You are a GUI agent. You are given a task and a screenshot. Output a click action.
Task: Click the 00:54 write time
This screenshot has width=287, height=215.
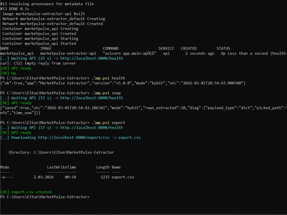(x=71, y=177)
